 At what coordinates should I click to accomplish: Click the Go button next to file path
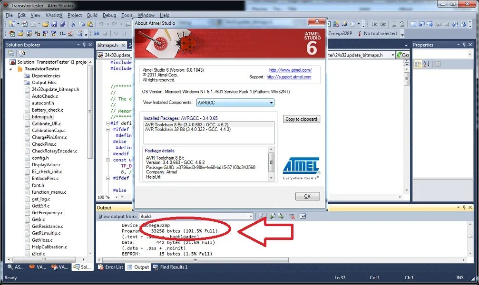403,55
